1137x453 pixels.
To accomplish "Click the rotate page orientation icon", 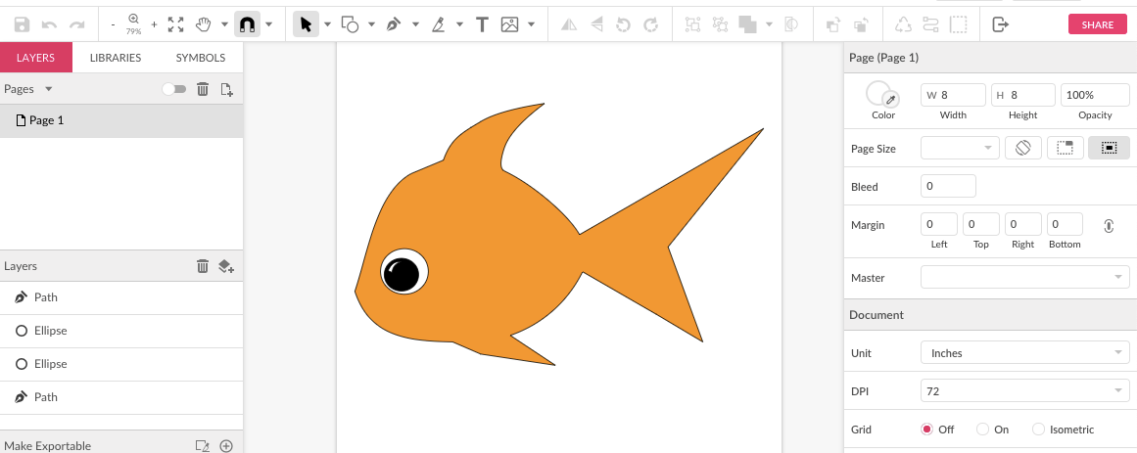I will point(1022,148).
